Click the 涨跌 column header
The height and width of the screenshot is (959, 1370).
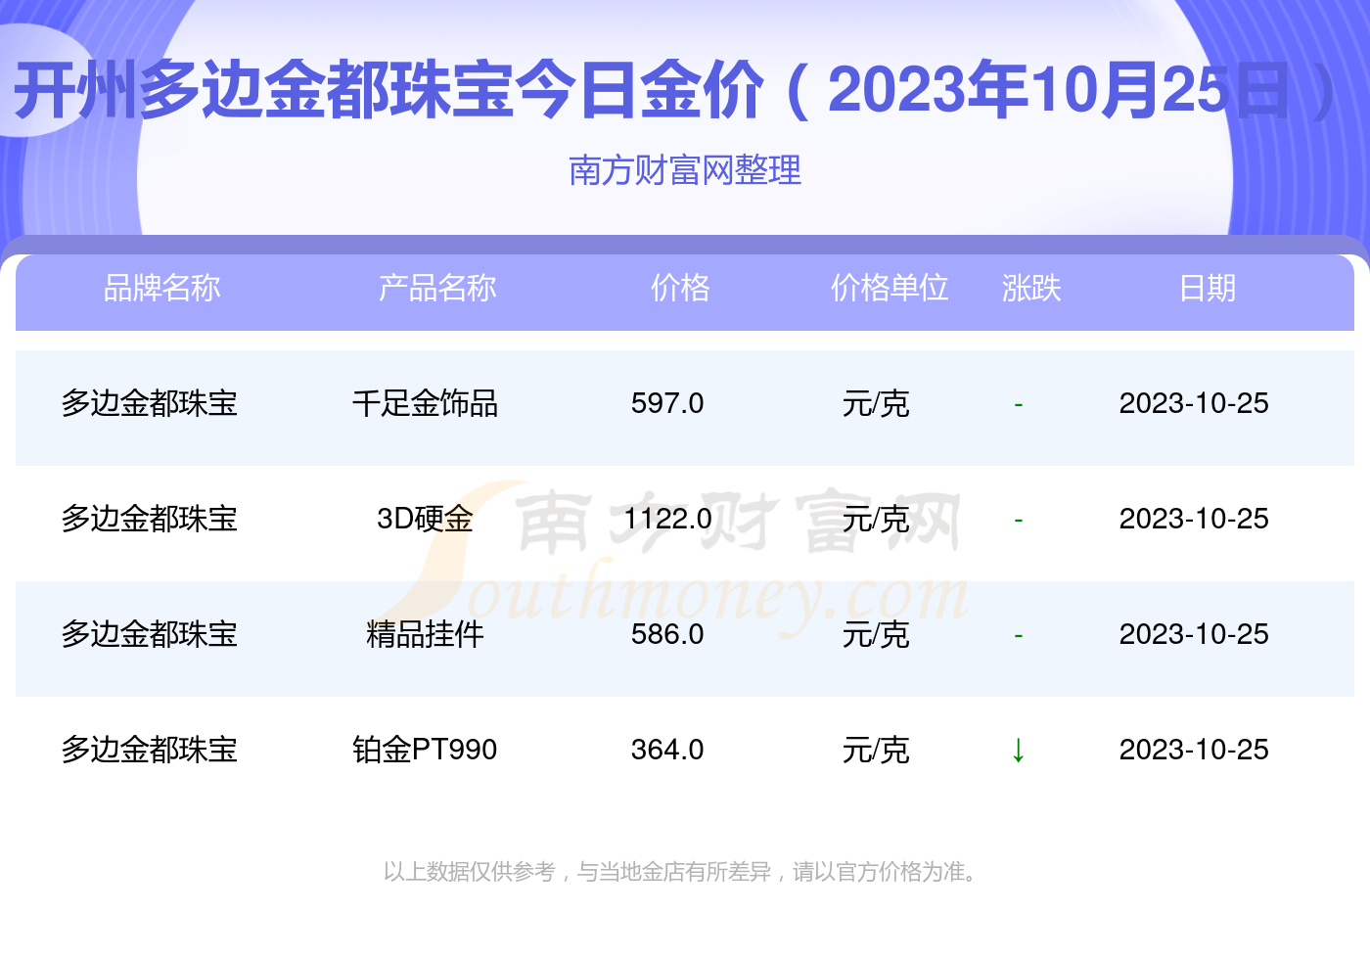click(1031, 288)
